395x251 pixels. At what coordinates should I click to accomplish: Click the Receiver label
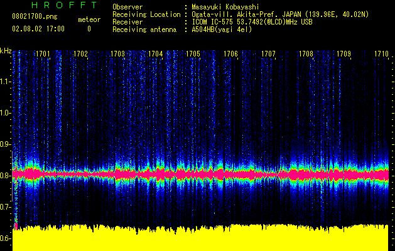pyautogui.click(x=127, y=22)
